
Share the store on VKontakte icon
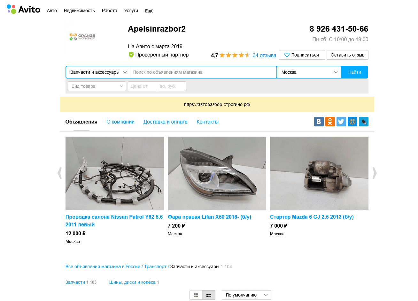click(x=319, y=122)
